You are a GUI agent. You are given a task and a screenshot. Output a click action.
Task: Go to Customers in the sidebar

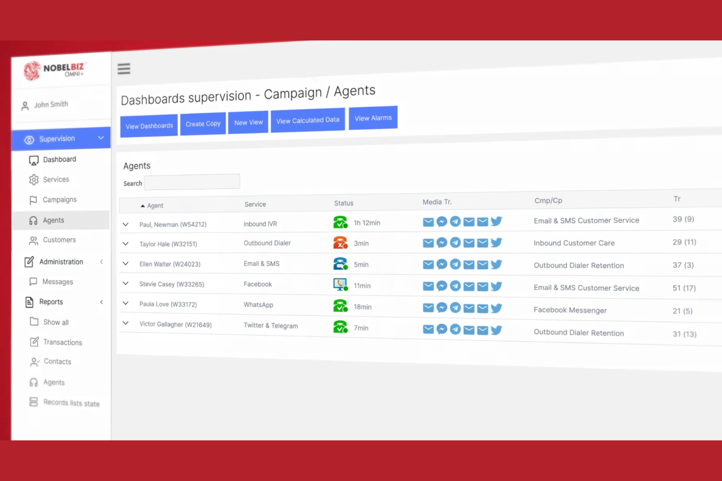point(59,240)
